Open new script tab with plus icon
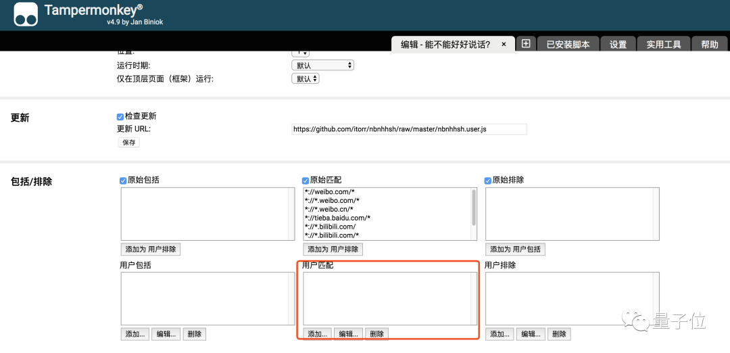Image resolution: width=730 pixels, height=353 pixels. tap(526, 44)
